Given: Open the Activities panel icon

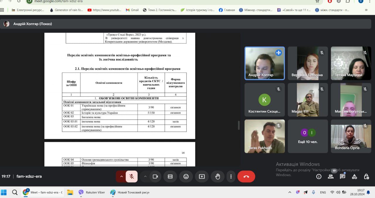Looking at the screenshot, I should pos(354,176).
